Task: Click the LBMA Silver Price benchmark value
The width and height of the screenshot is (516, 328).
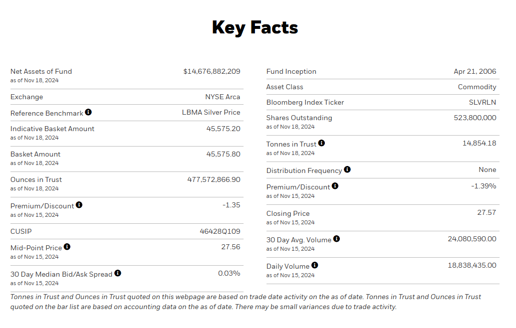Action: coord(211,112)
